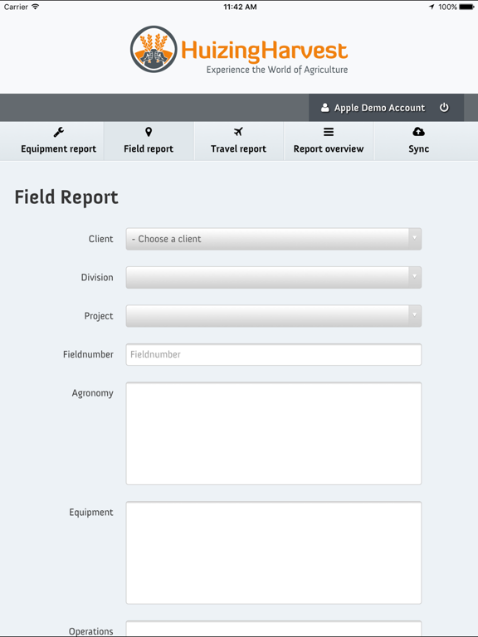Open the Project dropdown list
This screenshot has width=478, height=637.
point(274,316)
